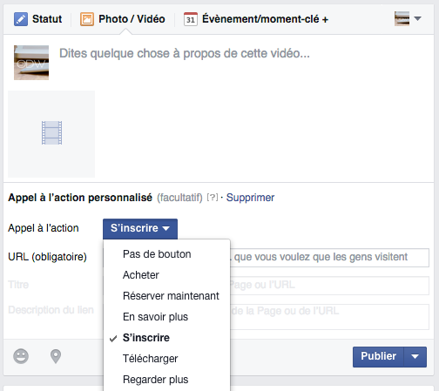Expand the S'inscrire call-to-action dropdown
Viewport: 439px width, 391px height.
tap(140, 228)
